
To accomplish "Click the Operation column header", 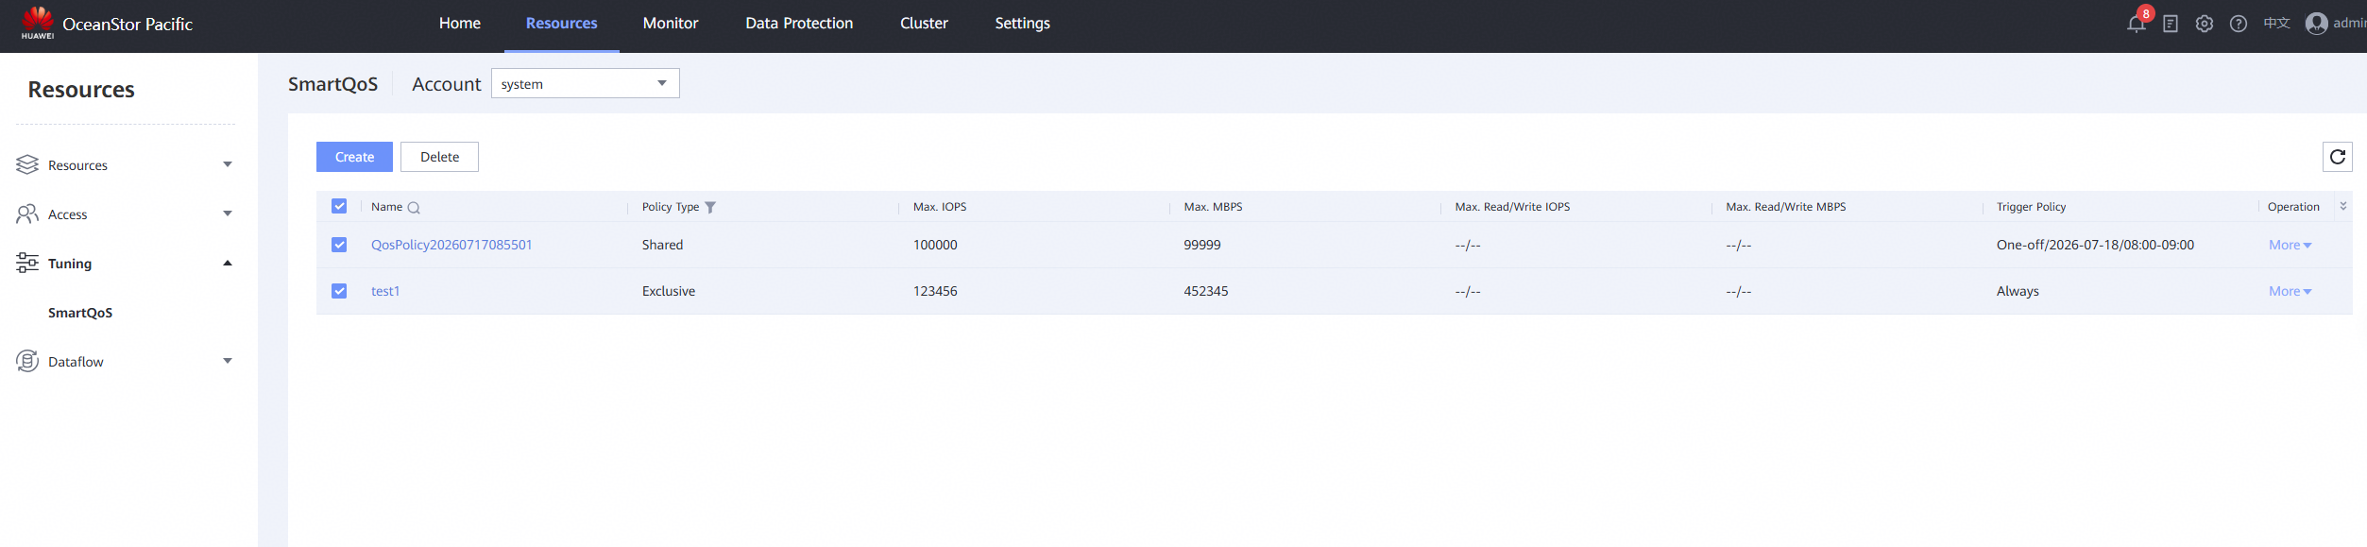I will (2293, 207).
